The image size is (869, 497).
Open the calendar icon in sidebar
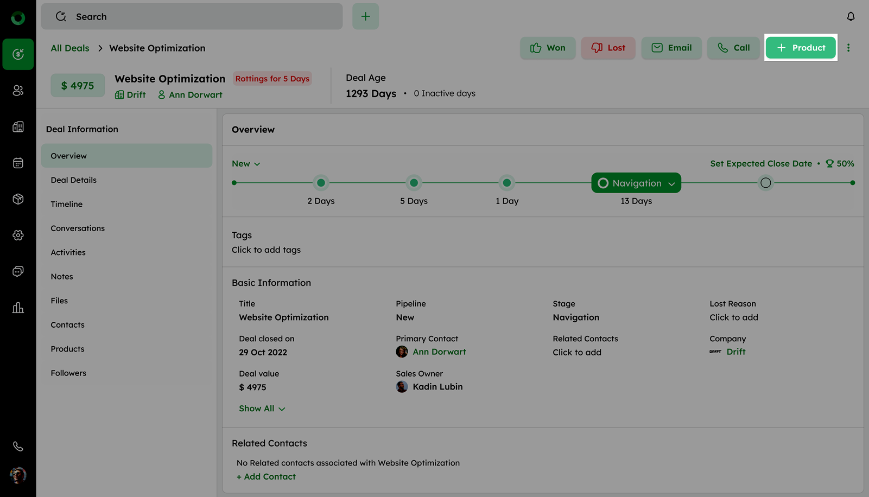pos(18,163)
